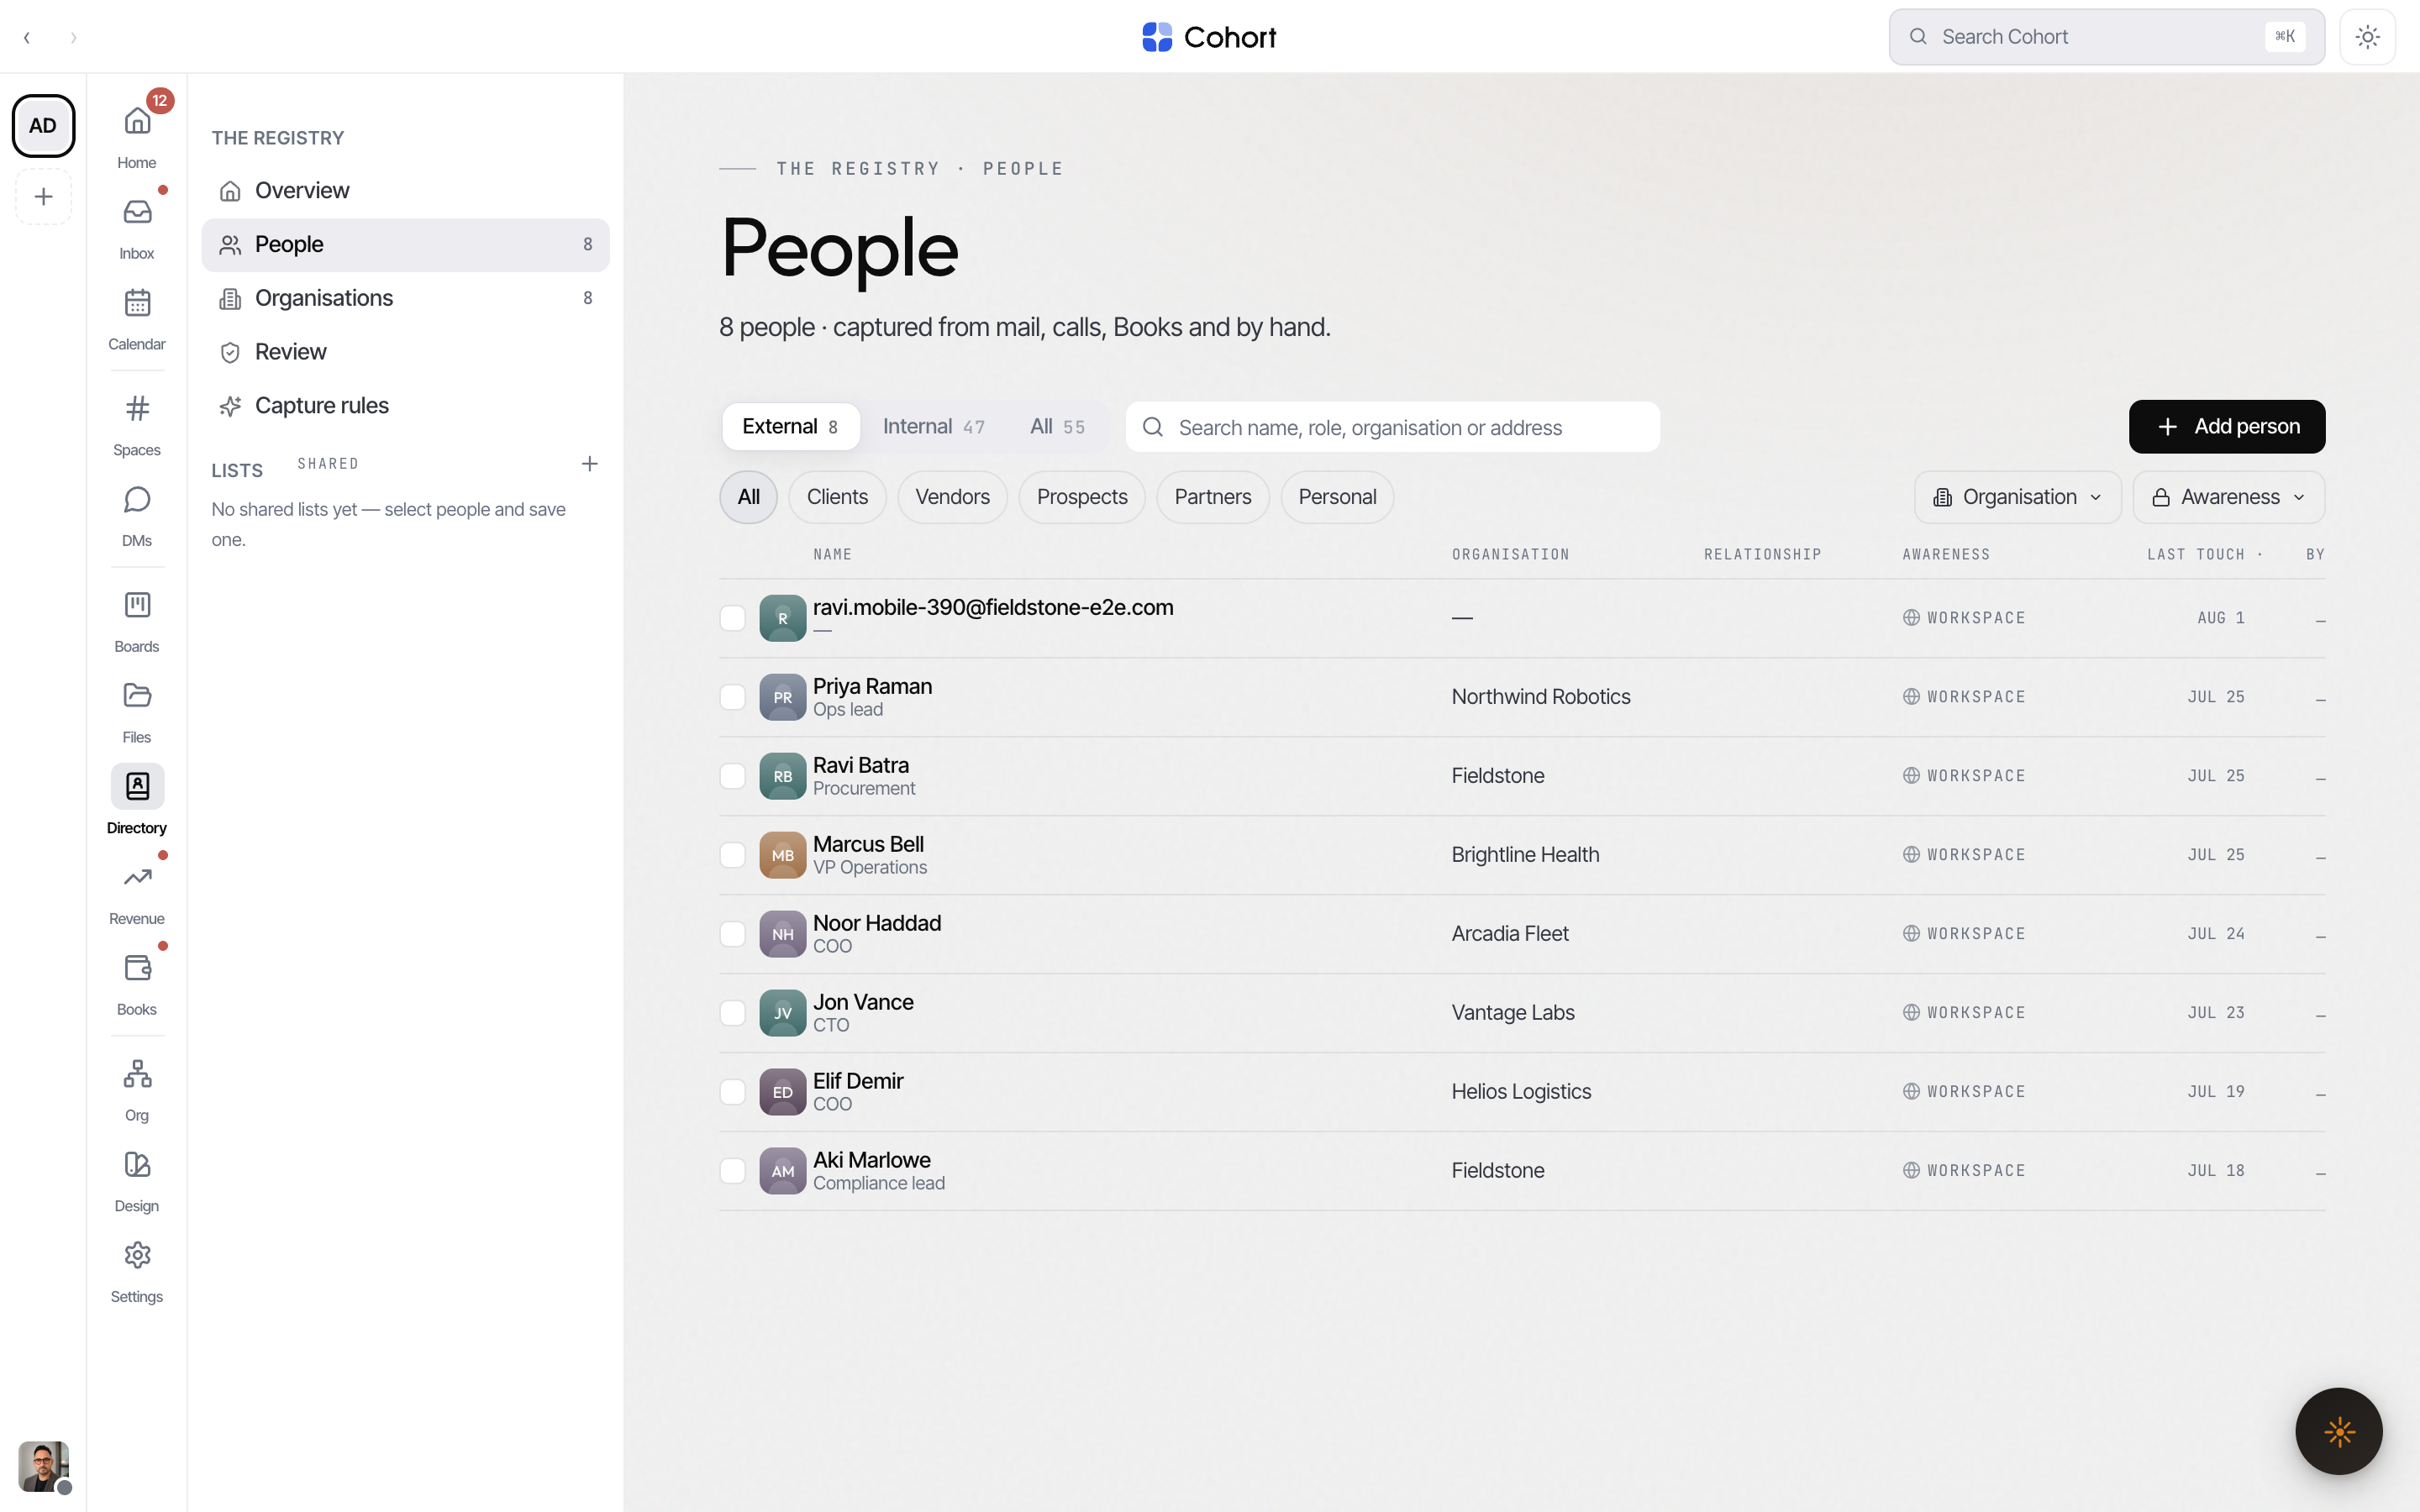The height and width of the screenshot is (1512, 2420).
Task: Open user profile photo
Action: coord(43,1466)
